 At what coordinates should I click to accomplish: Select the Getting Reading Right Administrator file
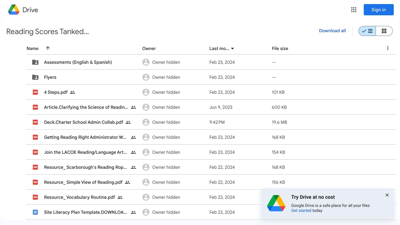pos(85,137)
